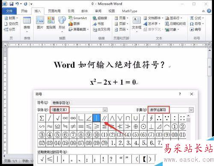Insert a blank page (空白页)
214x166 pixels.
[x=11, y=23]
